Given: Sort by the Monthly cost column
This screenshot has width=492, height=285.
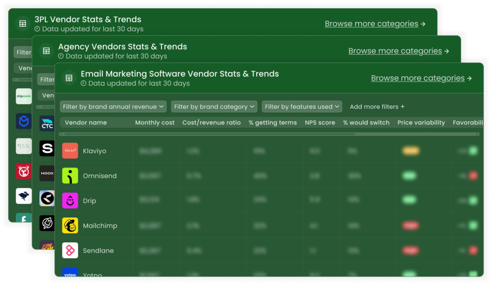Looking at the screenshot, I should (155, 122).
